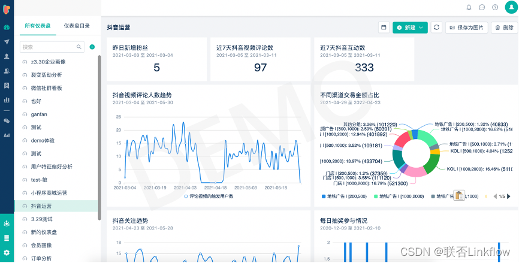Open the settings gear in left rail
The height and width of the screenshot is (263, 519).
click(x=7, y=252)
